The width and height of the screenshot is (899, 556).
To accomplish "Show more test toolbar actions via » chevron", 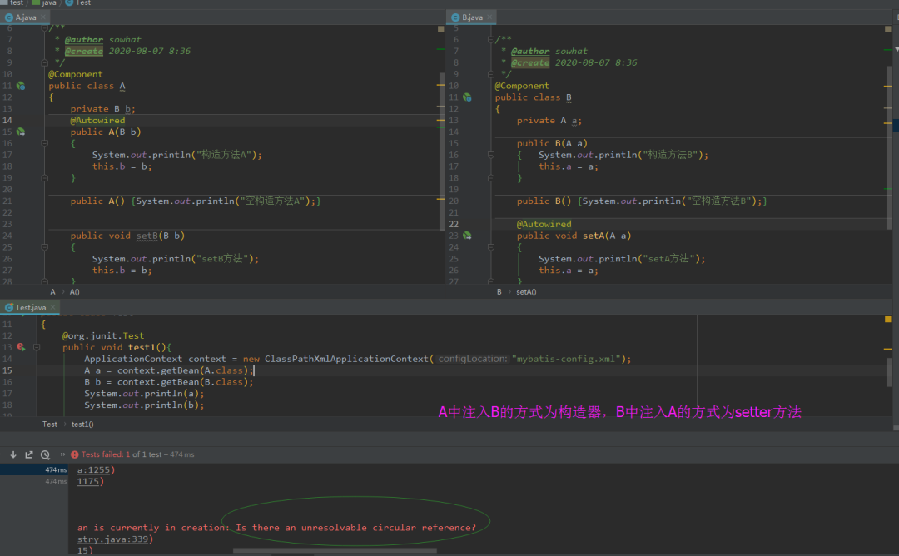I will click(62, 454).
